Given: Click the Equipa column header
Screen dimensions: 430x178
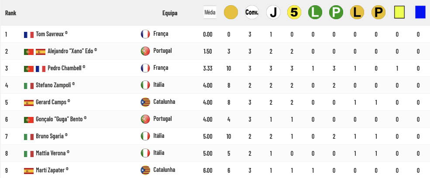Looking at the screenshot, I should click(x=170, y=13).
